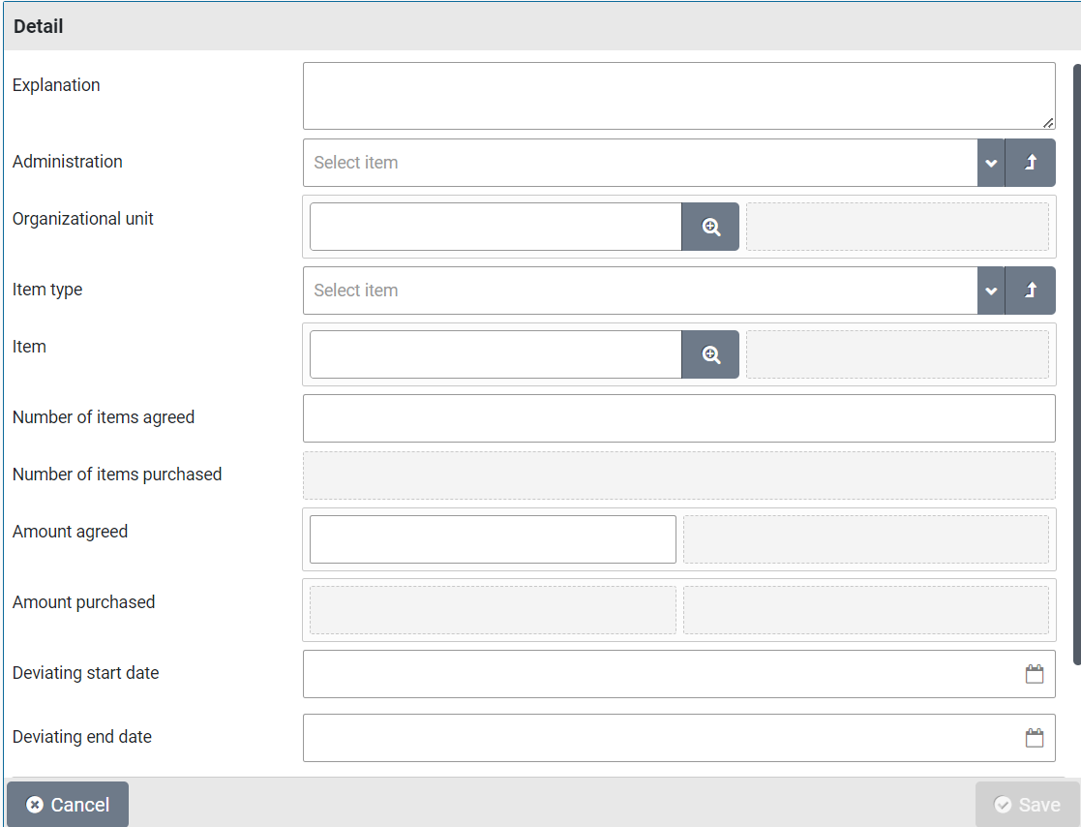Focus the Organizational unit input field
This screenshot has width=1081, height=827.
(495, 227)
